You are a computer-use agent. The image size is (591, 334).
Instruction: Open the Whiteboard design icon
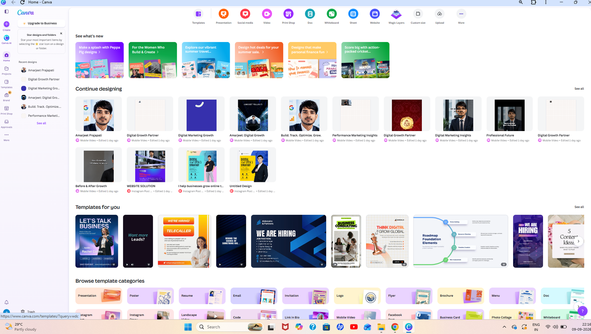[332, 14]
